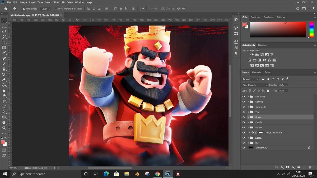Select the History Brush tool
This screenshot has height=178, width=317.
pos(4,74)
